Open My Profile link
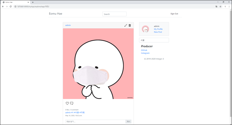 tap(158, 29)
